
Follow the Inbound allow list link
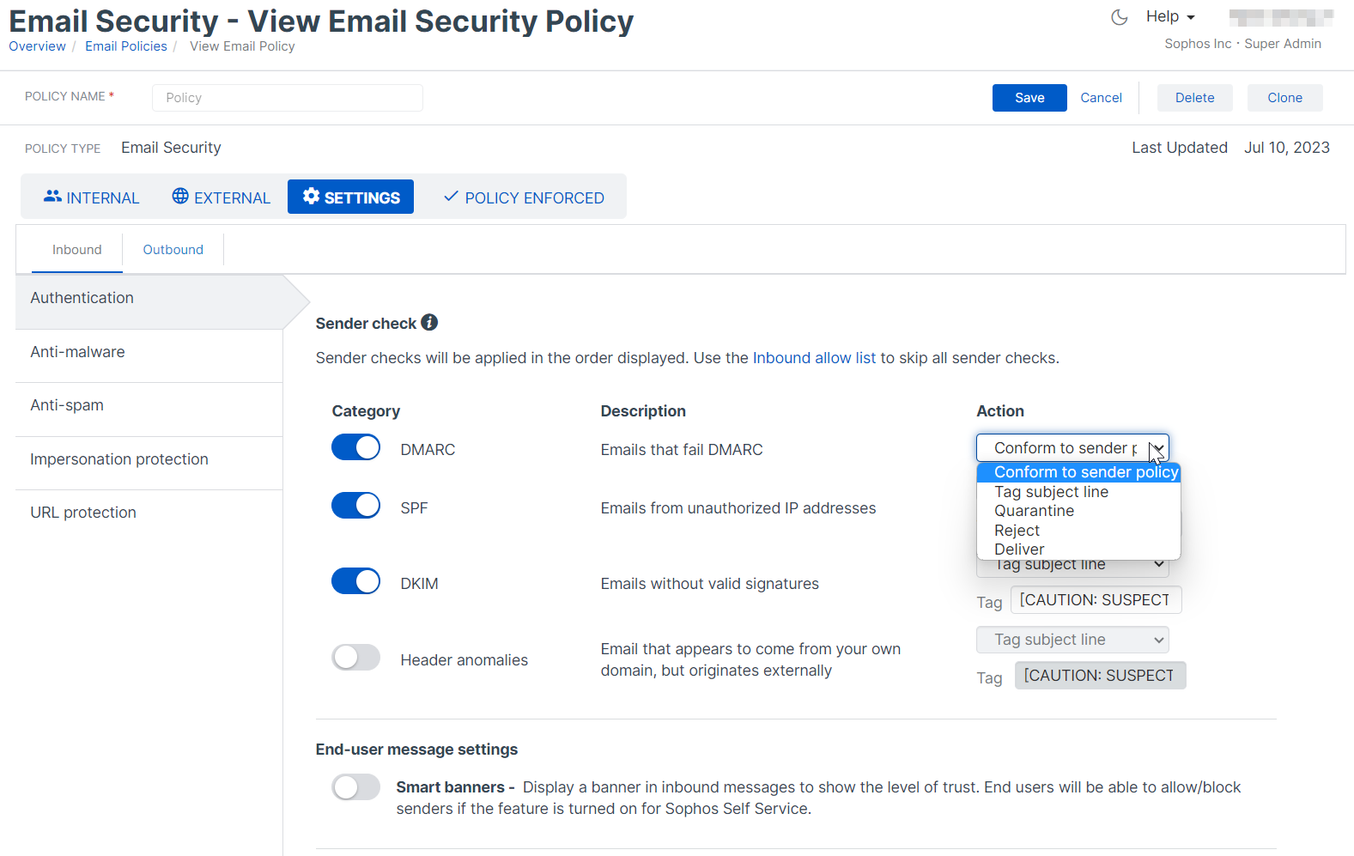[814, 358]
